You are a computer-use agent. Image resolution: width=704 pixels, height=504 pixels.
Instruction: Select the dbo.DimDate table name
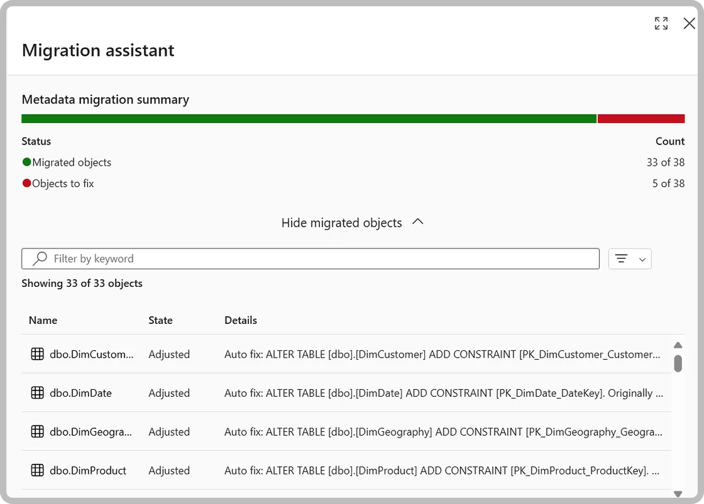pyautogui.click(x=81, y=393)
